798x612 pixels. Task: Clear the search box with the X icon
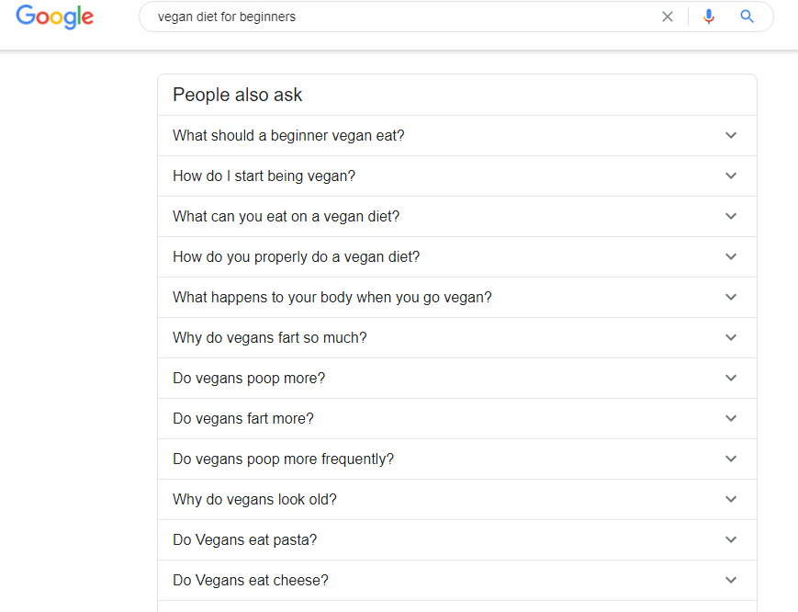(x=668, y=17)
